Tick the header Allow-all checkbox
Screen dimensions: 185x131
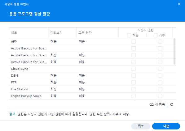129,35
